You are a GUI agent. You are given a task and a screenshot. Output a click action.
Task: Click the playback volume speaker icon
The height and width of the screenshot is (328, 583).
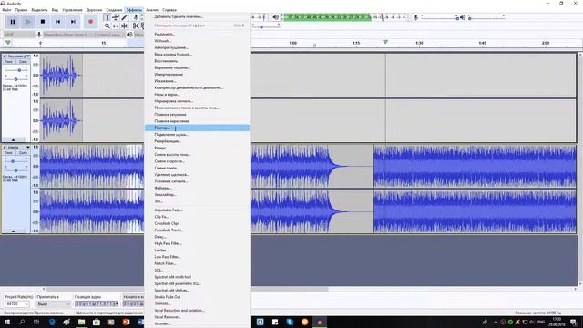(463, 17)
